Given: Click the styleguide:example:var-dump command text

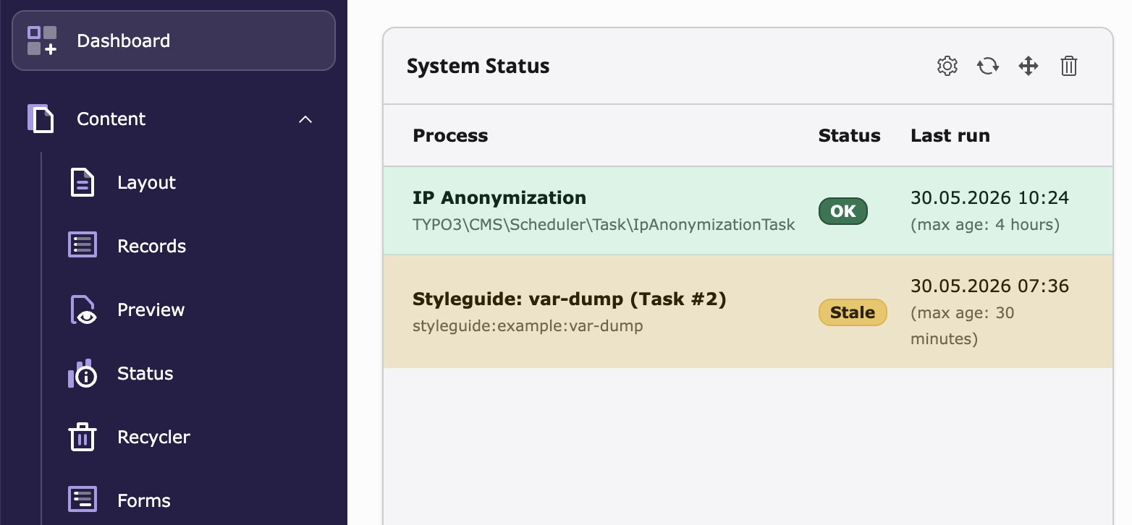Looking at the screenshot, I should (528, 325).
